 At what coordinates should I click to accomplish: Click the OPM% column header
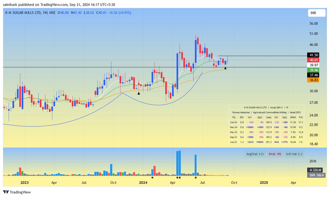293,117
